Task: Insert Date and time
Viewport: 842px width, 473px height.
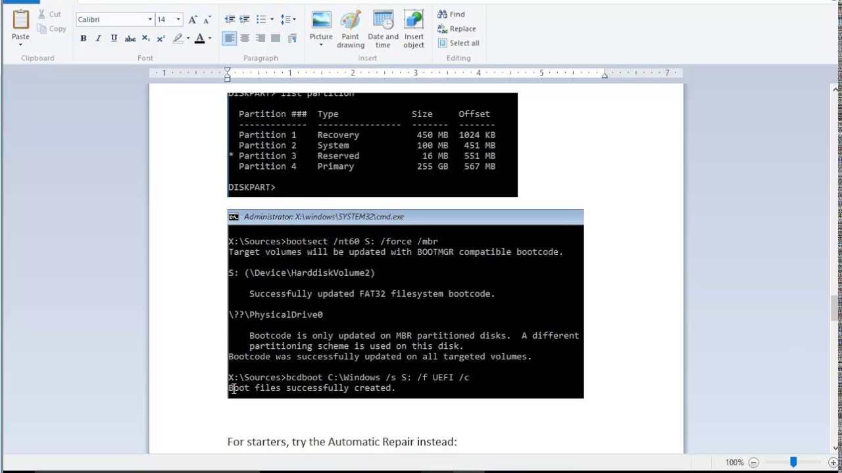Action: 383,30
